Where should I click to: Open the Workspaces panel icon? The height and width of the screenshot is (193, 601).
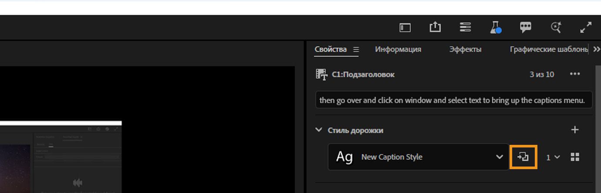click(405, 28)
